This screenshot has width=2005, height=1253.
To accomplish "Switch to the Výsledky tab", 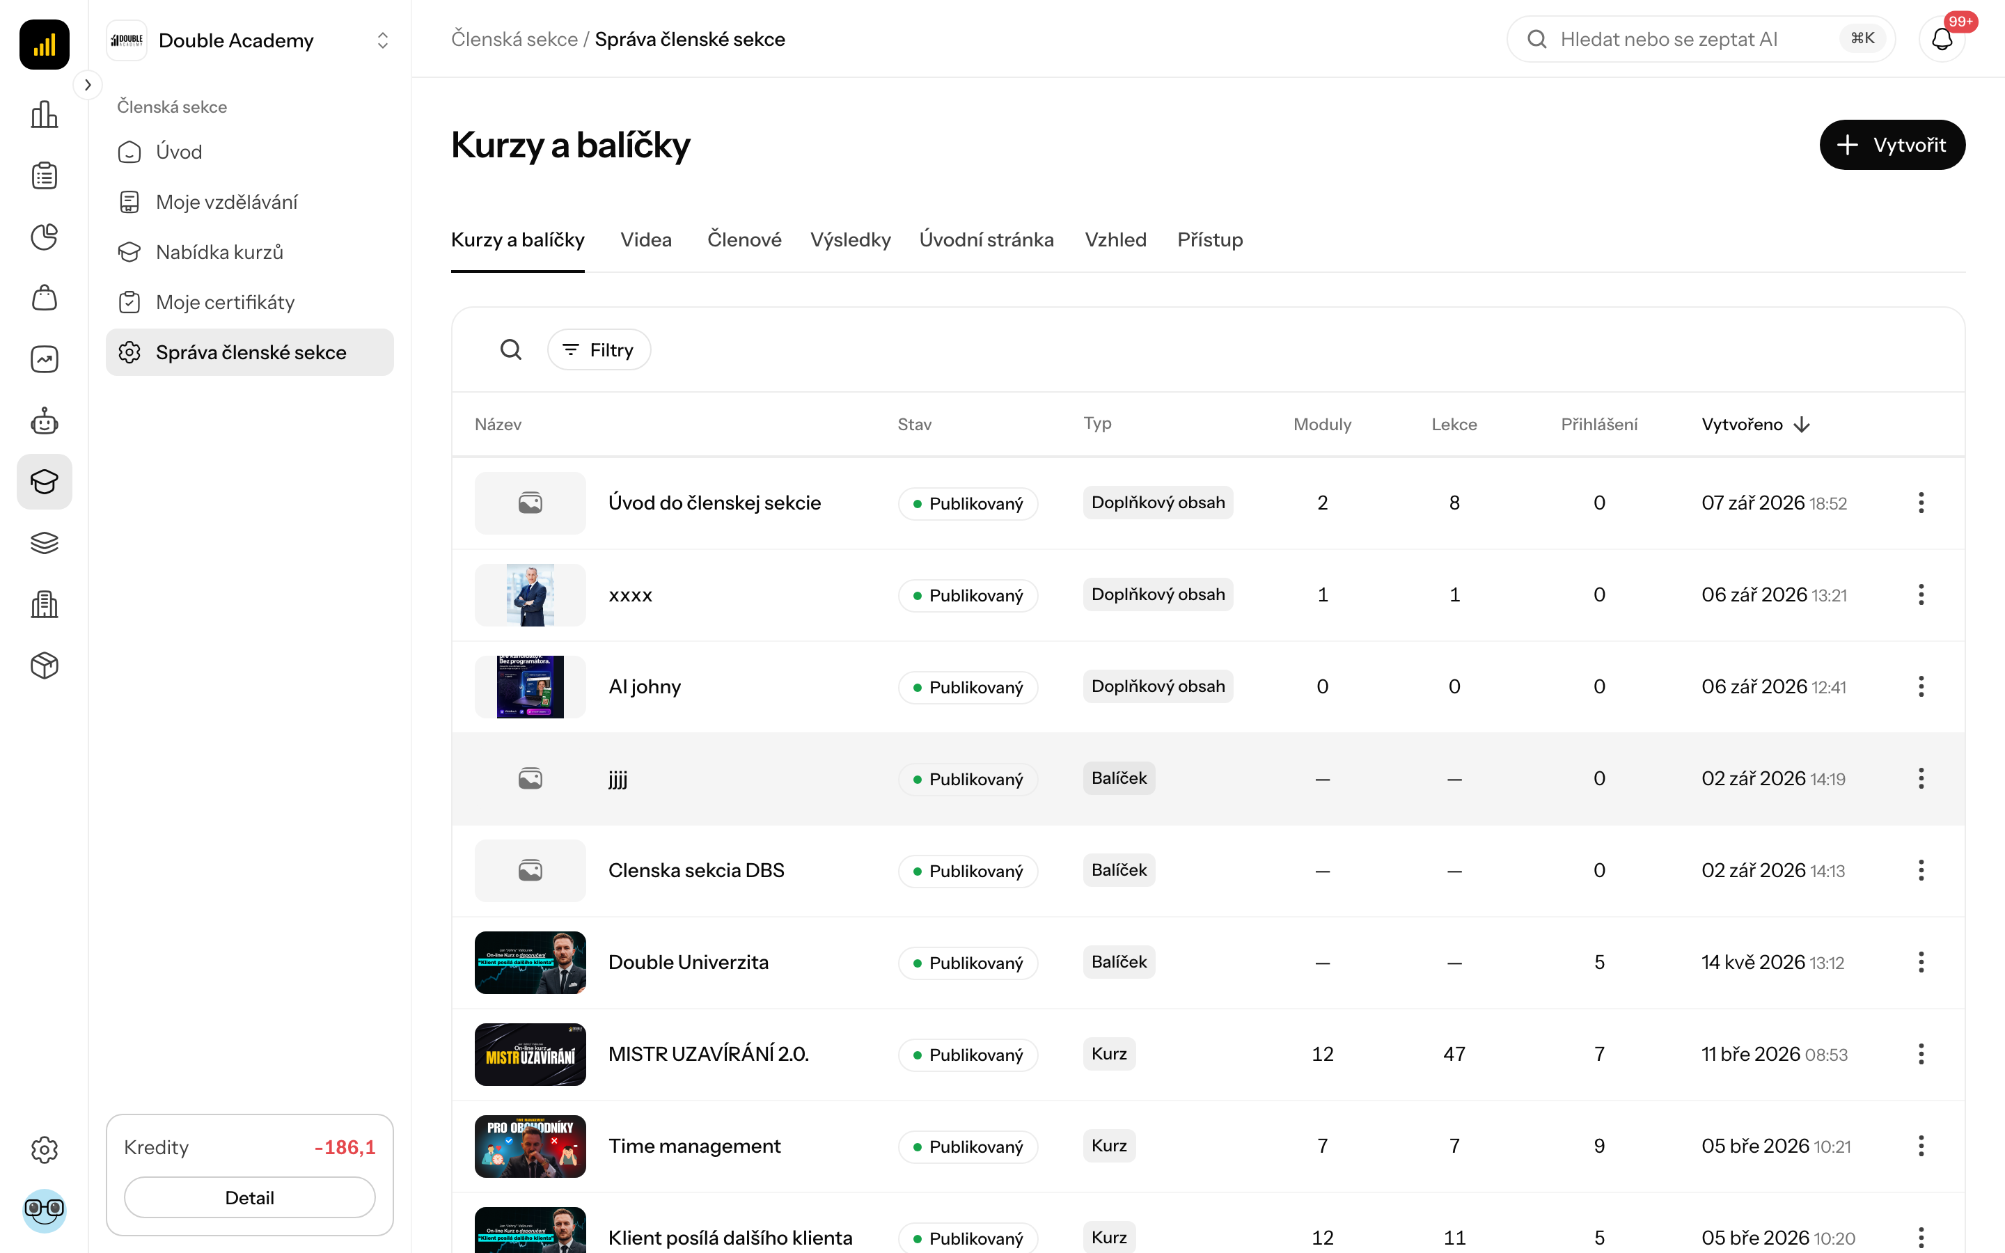I will (850, 239).
